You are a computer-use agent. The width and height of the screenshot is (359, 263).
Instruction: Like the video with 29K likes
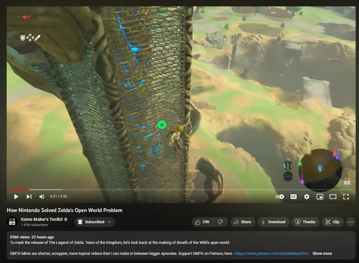203,222
